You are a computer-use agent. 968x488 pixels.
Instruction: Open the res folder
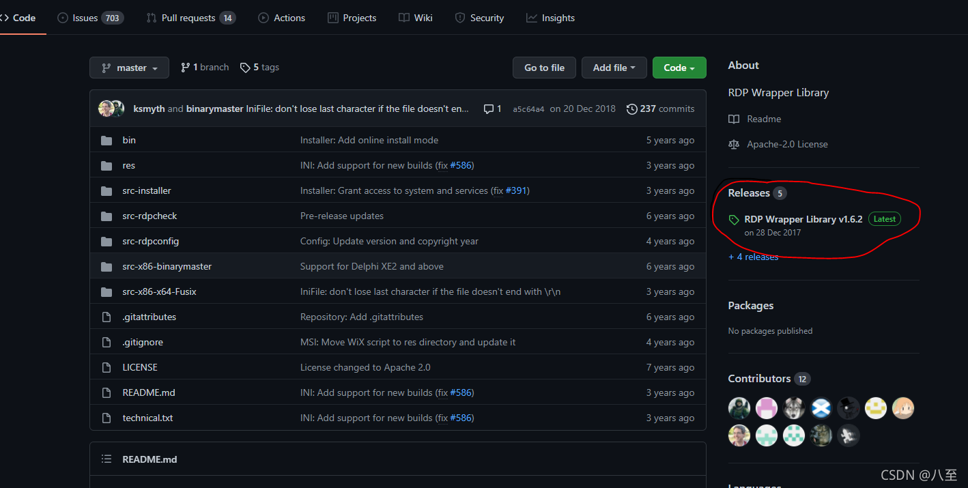(129, 165)
